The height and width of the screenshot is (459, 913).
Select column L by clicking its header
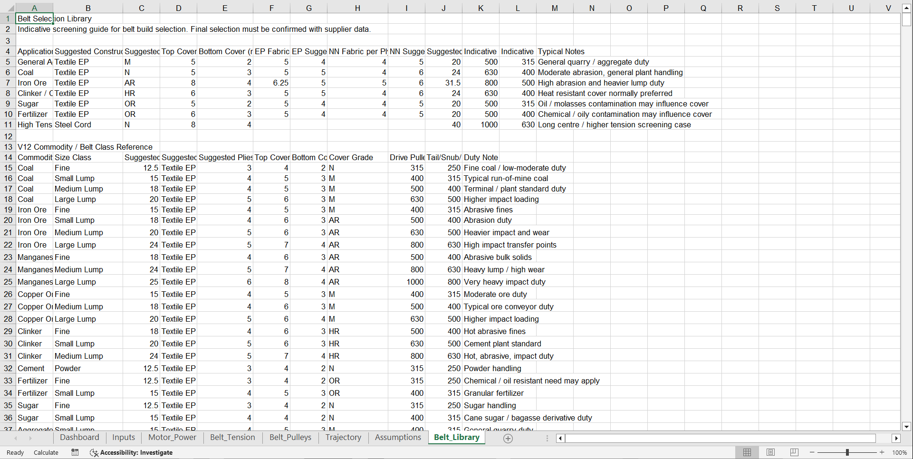518,8
